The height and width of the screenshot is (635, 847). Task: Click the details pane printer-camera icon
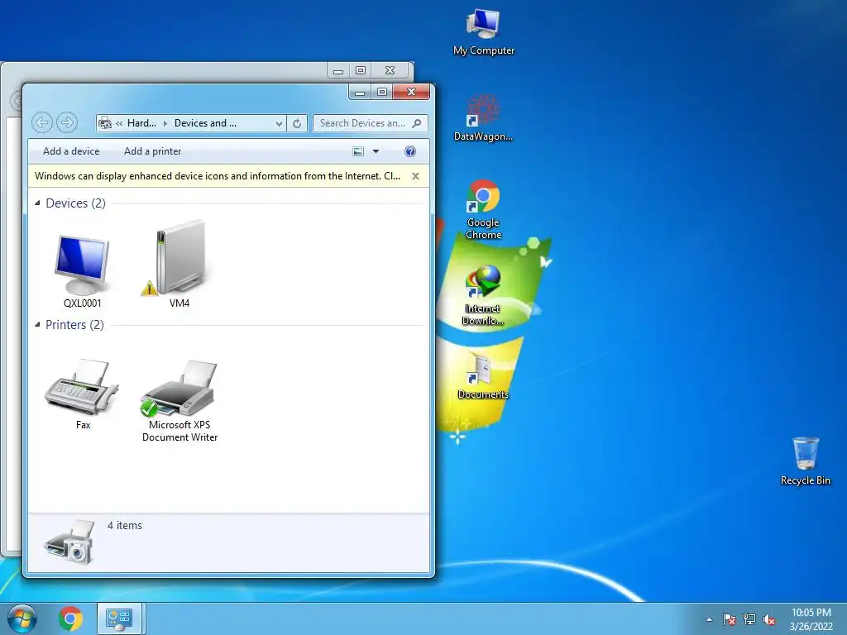click(x=69, y=542)
